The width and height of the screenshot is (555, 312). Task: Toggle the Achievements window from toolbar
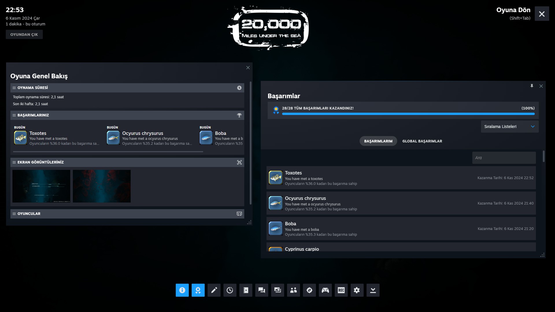[x=198, y=290]
